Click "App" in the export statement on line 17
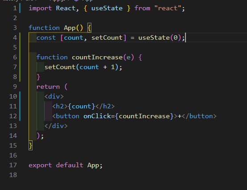Screen dimensions: 247x190 [93, 165]
